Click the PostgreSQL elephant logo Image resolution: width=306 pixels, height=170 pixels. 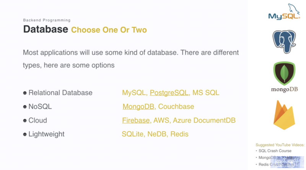284,42
